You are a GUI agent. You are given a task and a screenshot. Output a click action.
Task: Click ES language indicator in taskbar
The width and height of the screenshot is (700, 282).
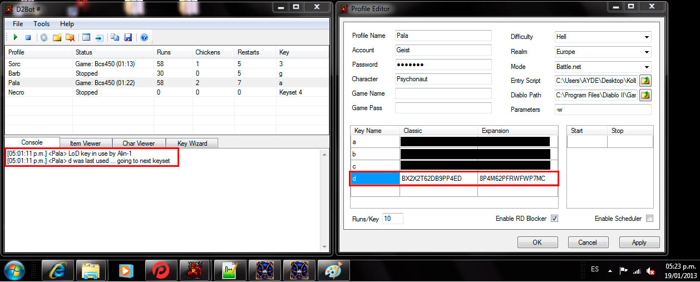click(595, 269)
